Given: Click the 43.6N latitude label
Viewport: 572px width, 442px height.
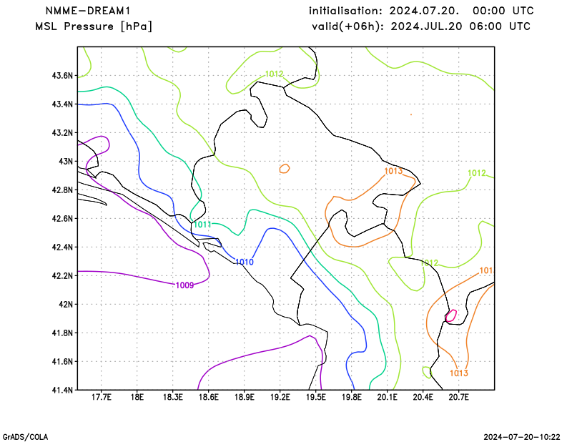Looking at the screenshot, I should (x=62, y=76).
